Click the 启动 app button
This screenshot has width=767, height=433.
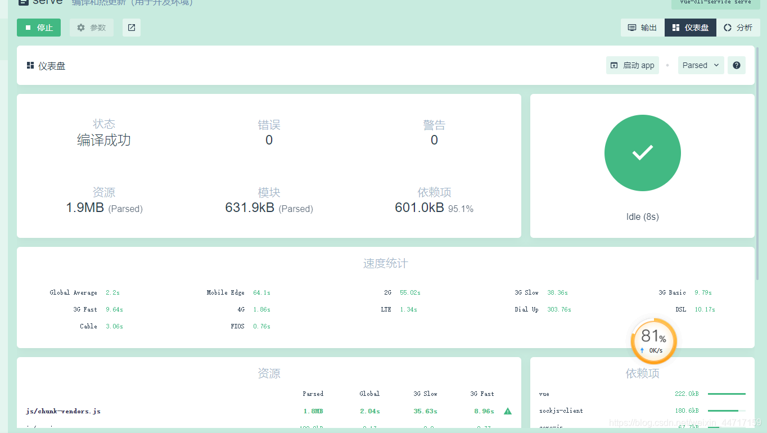(633, 65)
